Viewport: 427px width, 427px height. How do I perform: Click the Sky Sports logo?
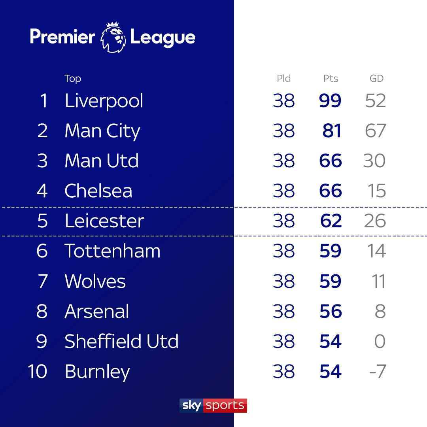[x=213, y=406]
